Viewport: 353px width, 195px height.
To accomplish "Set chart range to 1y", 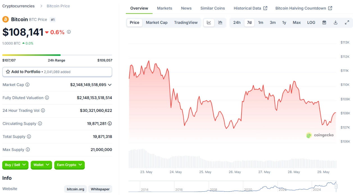I will point(284,22).
